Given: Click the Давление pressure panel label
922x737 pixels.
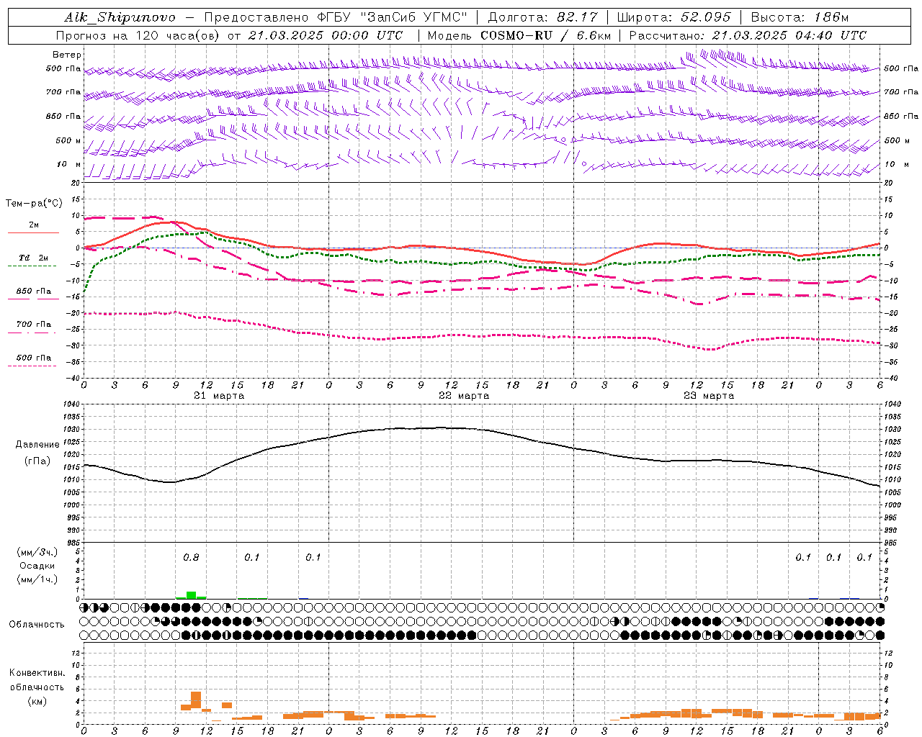Looking at the screenshot, I should pyautogui.click(x=37, y=445).
